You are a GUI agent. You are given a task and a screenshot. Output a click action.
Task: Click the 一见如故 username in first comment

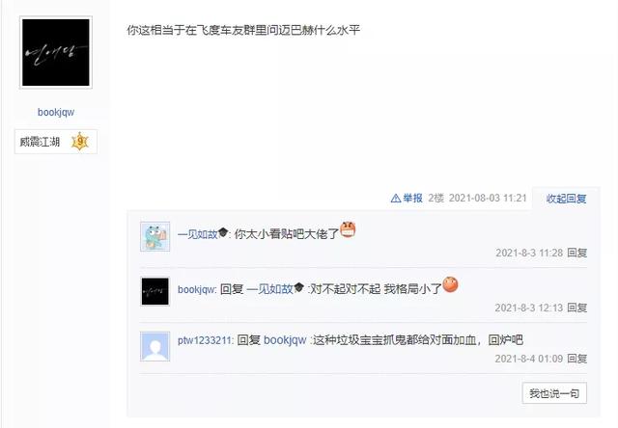coord(197,234)
